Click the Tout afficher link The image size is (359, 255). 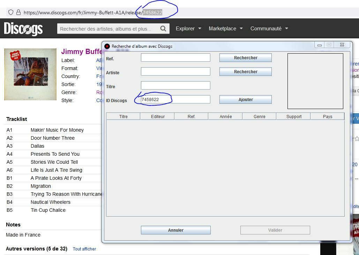84,249
